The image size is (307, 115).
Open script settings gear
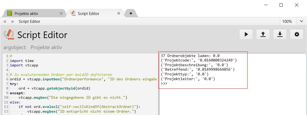pos(297,34)
